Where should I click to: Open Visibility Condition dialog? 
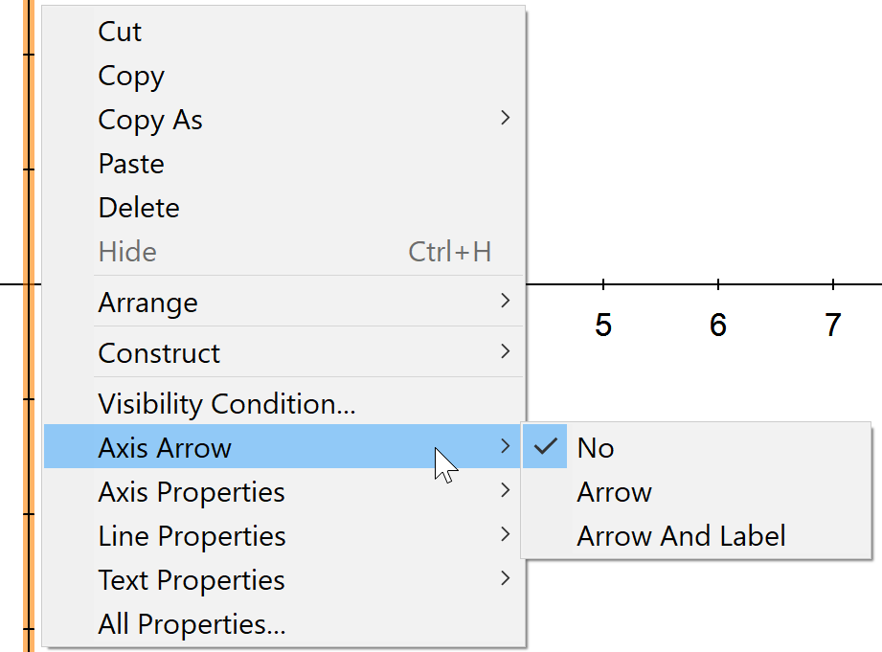[226, 404]
